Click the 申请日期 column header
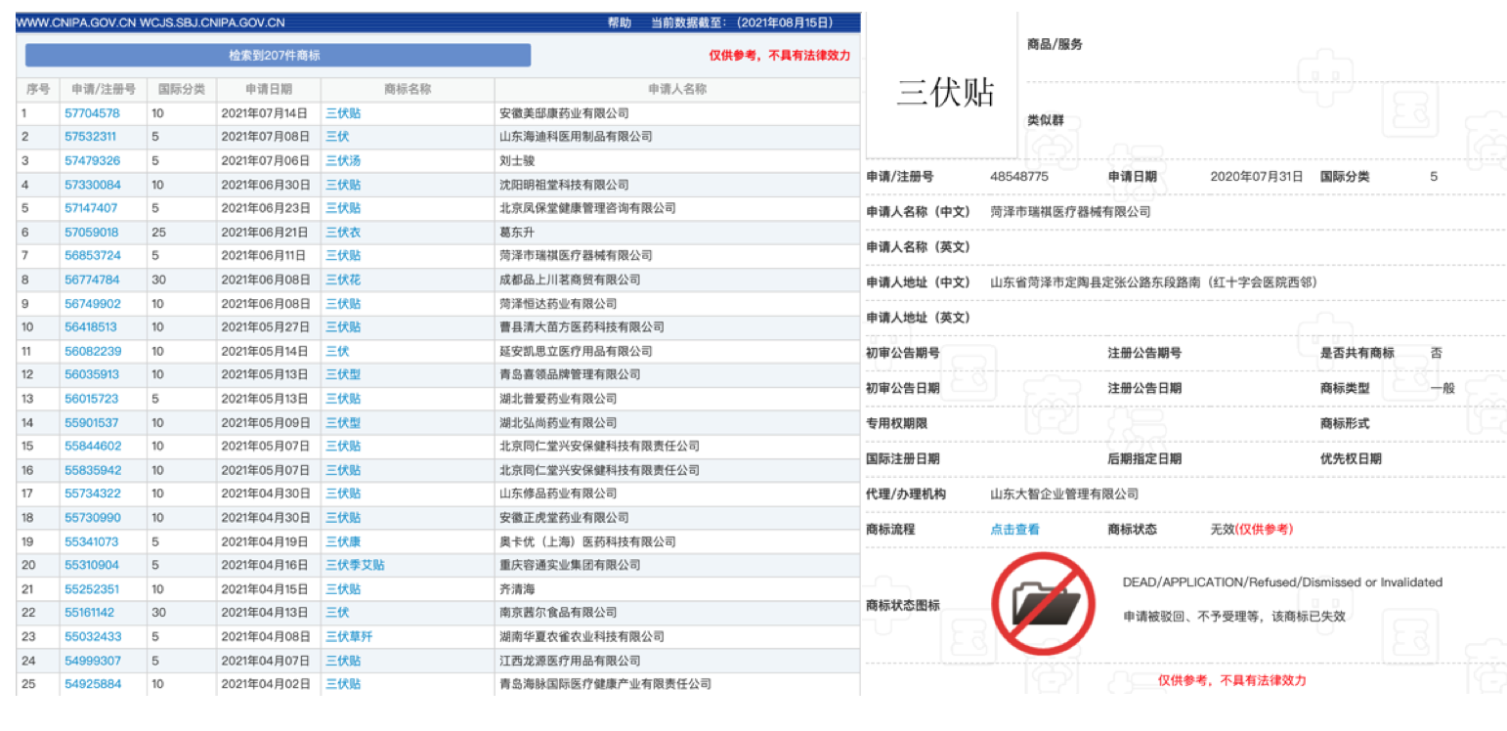Screen dimensions: 1507x731 pyautogui.click(x=268, y=88)
